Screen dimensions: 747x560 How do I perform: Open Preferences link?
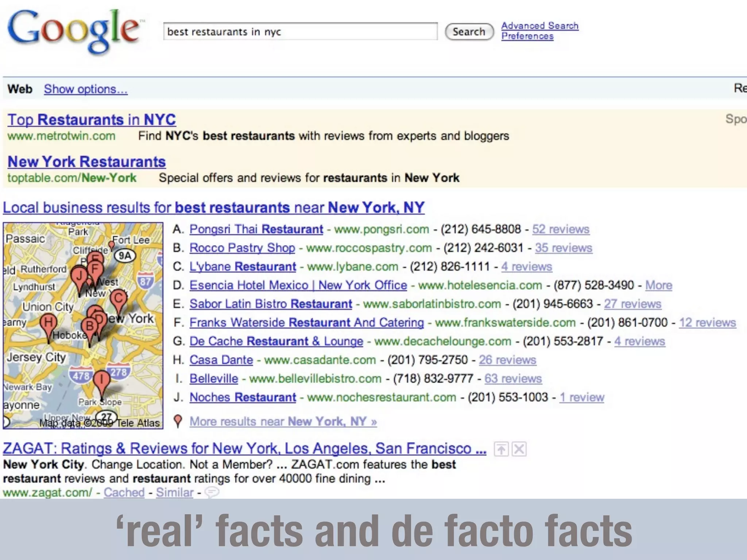(x=527, y=36)
